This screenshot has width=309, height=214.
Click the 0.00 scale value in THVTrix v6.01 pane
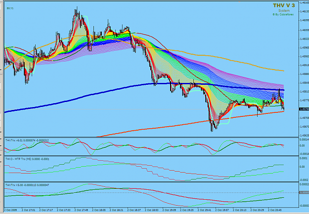click(302, 145)
